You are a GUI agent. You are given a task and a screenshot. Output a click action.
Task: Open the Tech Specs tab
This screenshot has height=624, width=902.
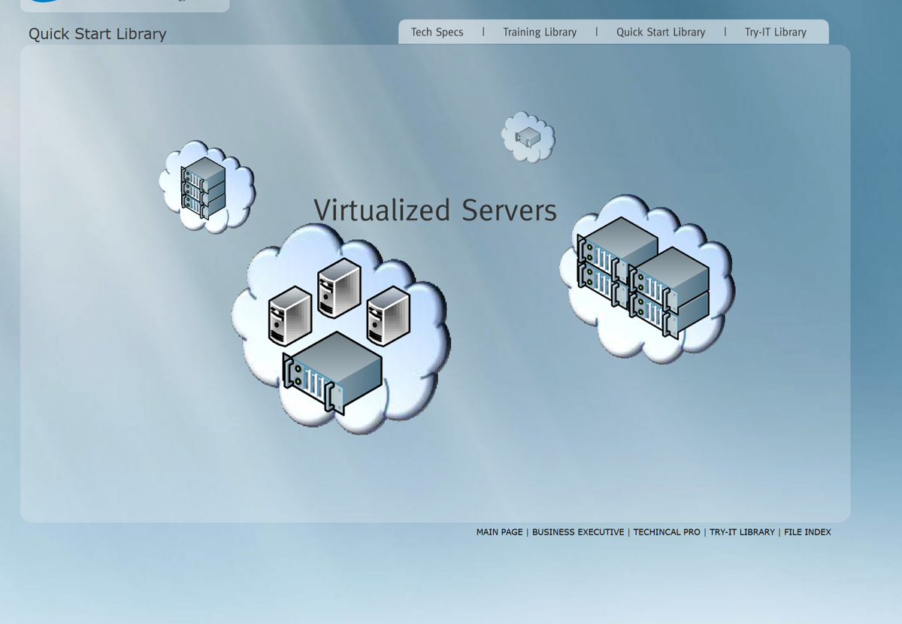click(x=437, y=32)
